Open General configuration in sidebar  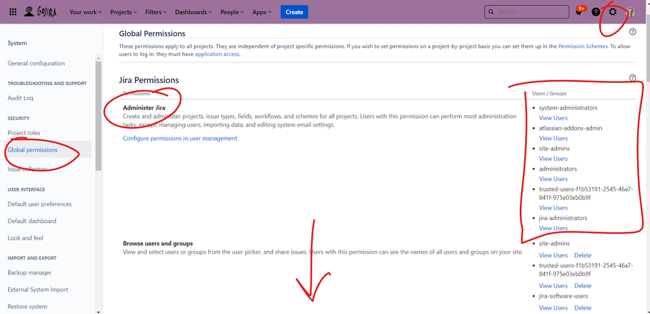click(x=36, y=63)
